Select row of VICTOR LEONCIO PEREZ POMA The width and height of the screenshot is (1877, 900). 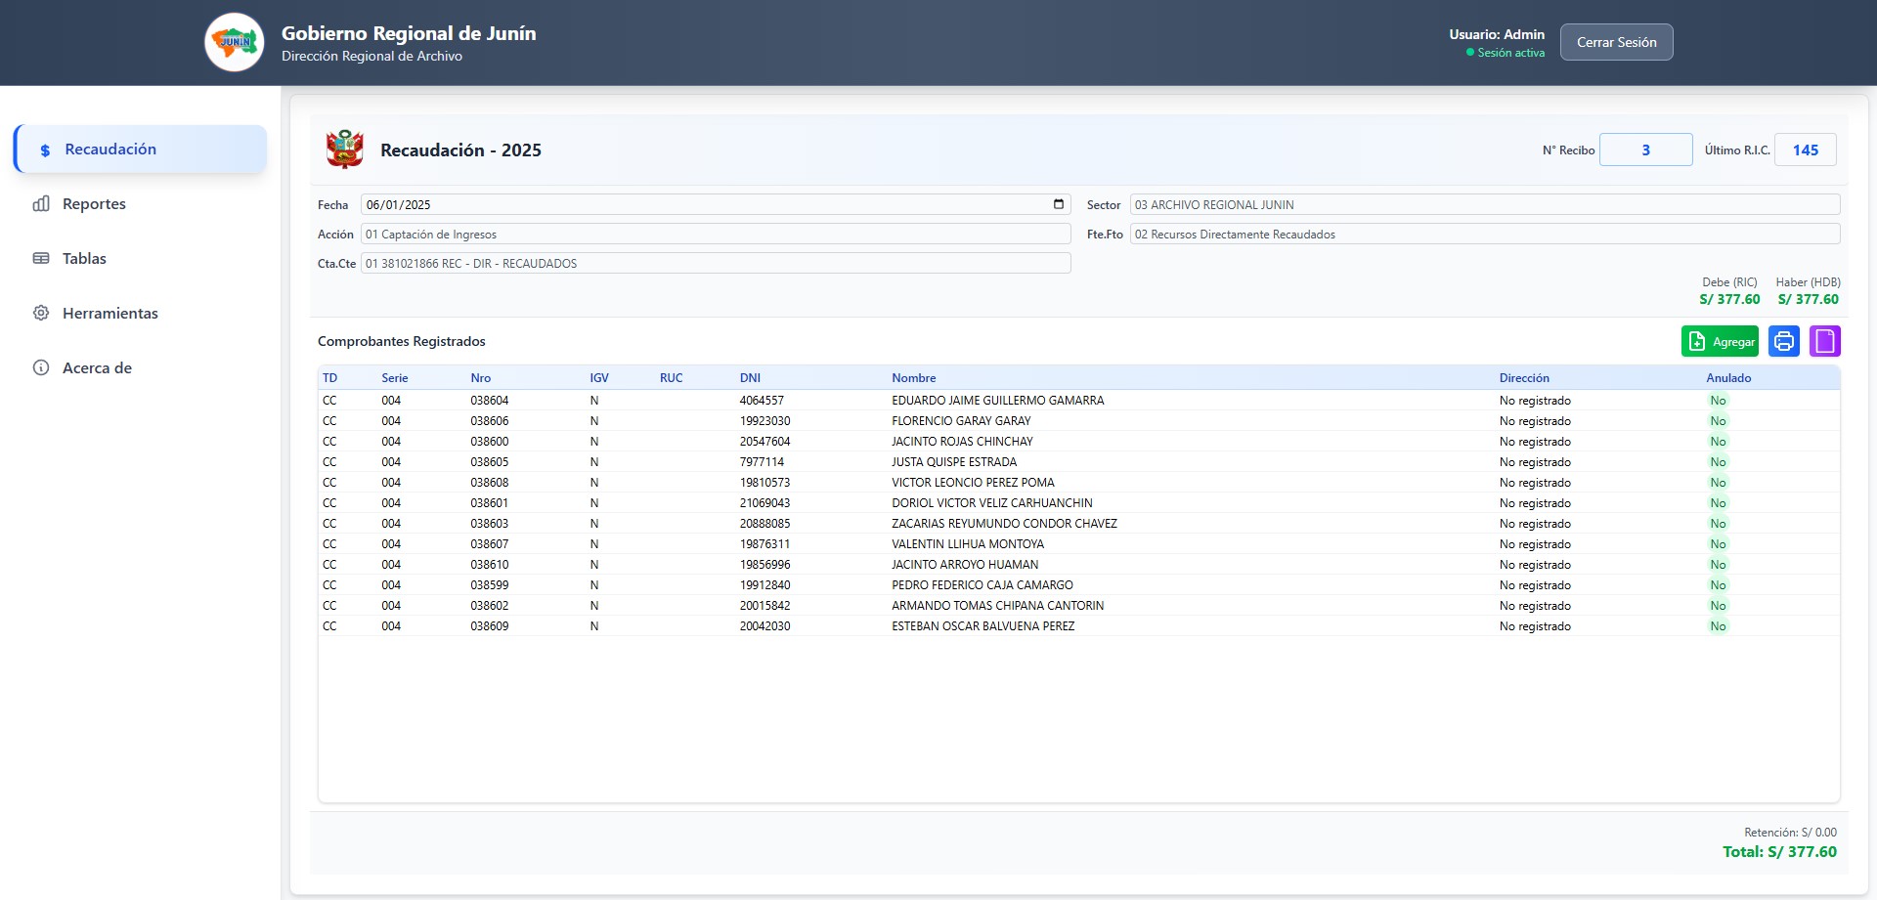pyautogui.click(x=1078, y=483)
